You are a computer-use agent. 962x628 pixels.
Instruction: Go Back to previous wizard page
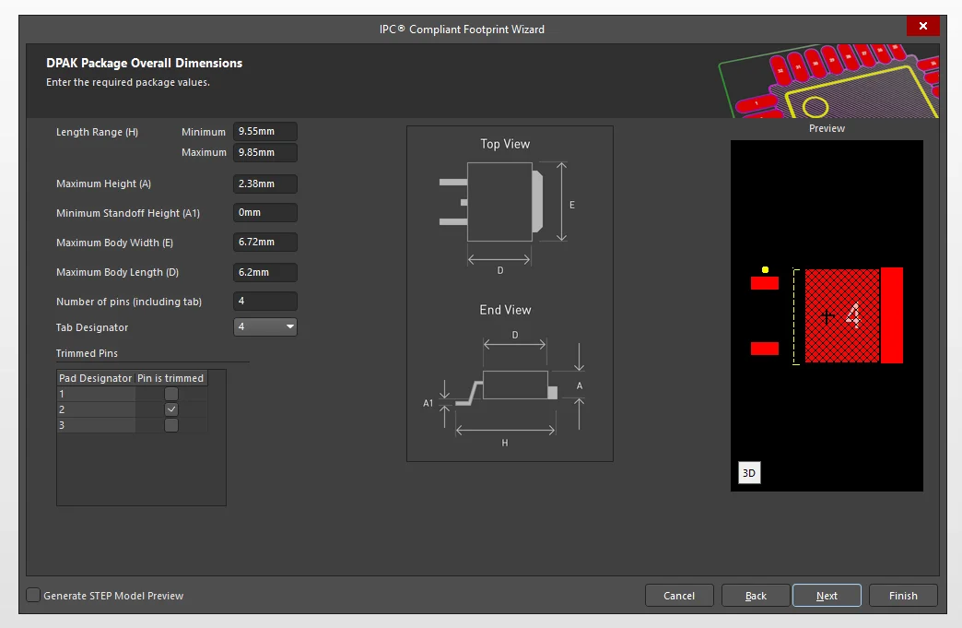click(x=756, y=596)
